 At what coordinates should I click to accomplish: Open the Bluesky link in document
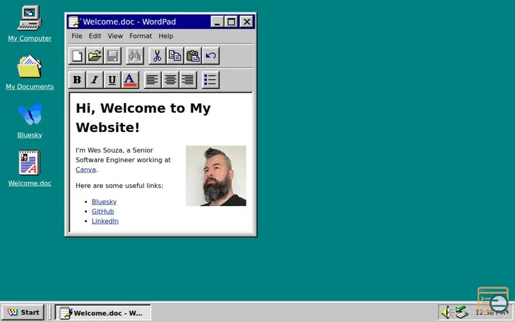pos(104,202)
